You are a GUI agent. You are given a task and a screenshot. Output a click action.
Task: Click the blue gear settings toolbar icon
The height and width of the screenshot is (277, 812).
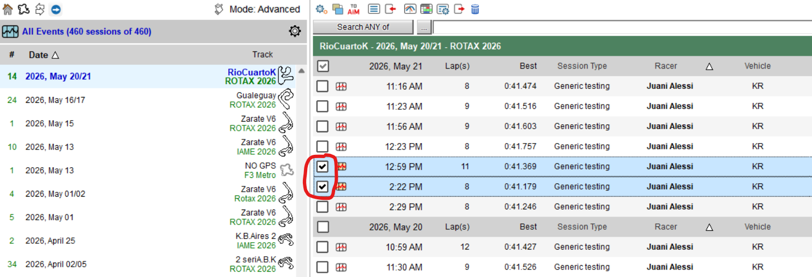[321, 9]
